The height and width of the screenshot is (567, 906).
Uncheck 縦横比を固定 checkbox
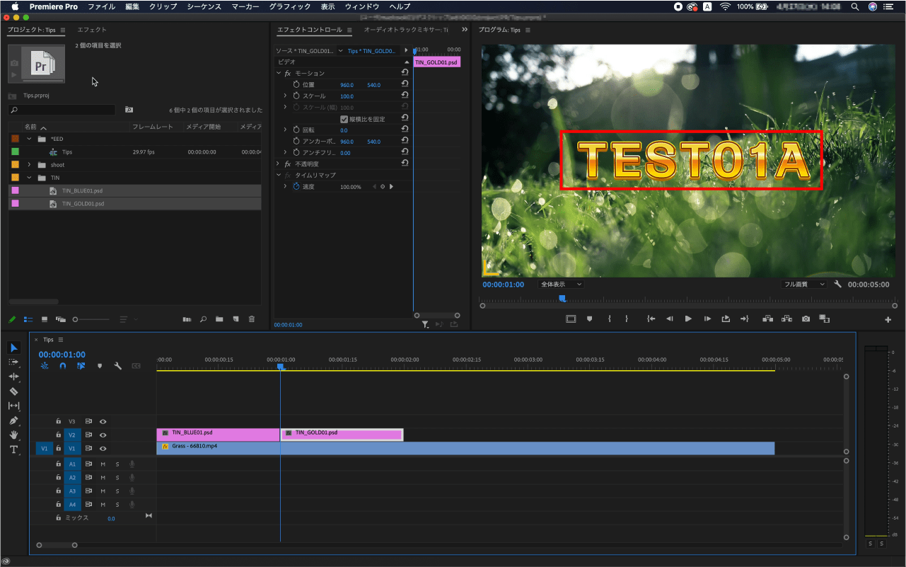344,119
